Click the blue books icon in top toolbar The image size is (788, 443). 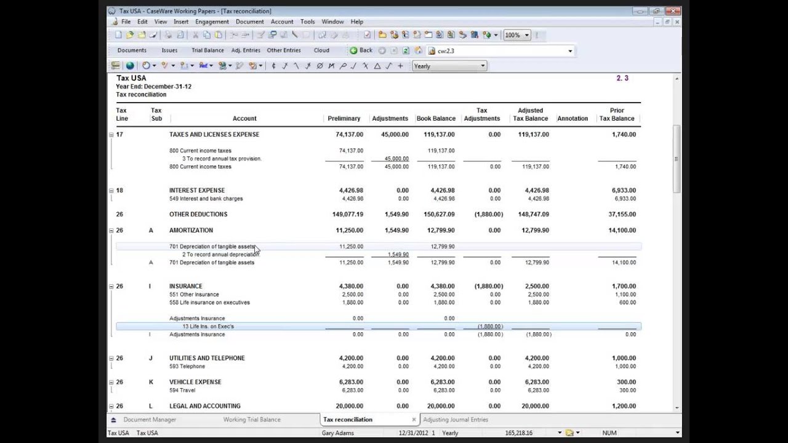(474, 35)
